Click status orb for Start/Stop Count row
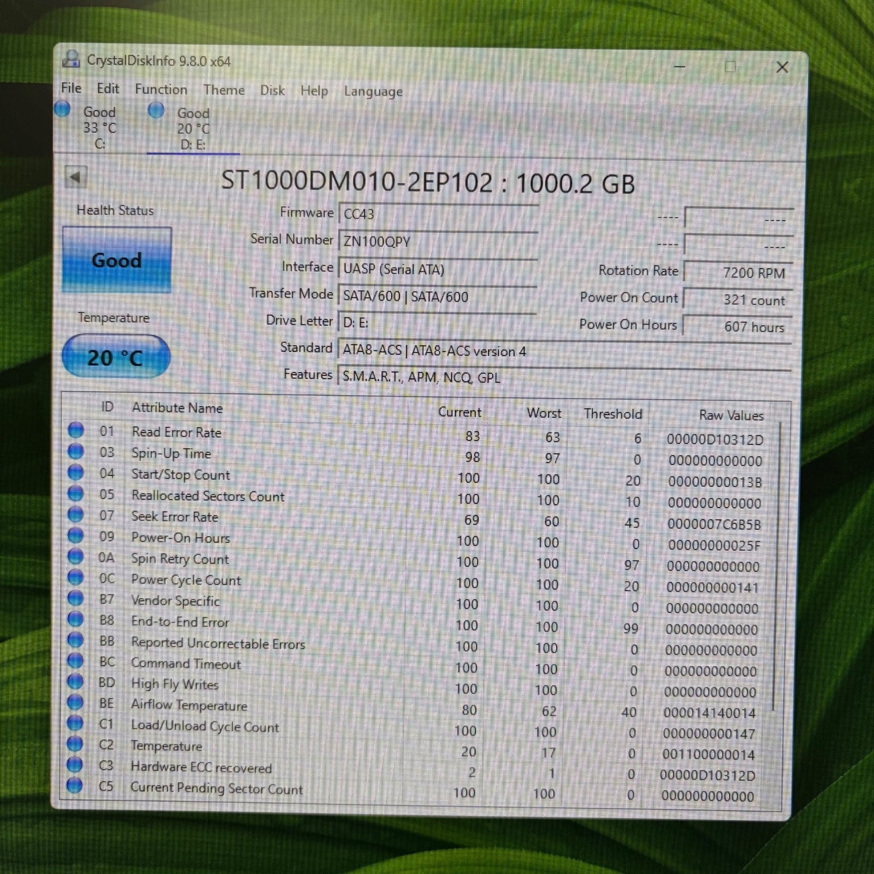 point(76,472)
